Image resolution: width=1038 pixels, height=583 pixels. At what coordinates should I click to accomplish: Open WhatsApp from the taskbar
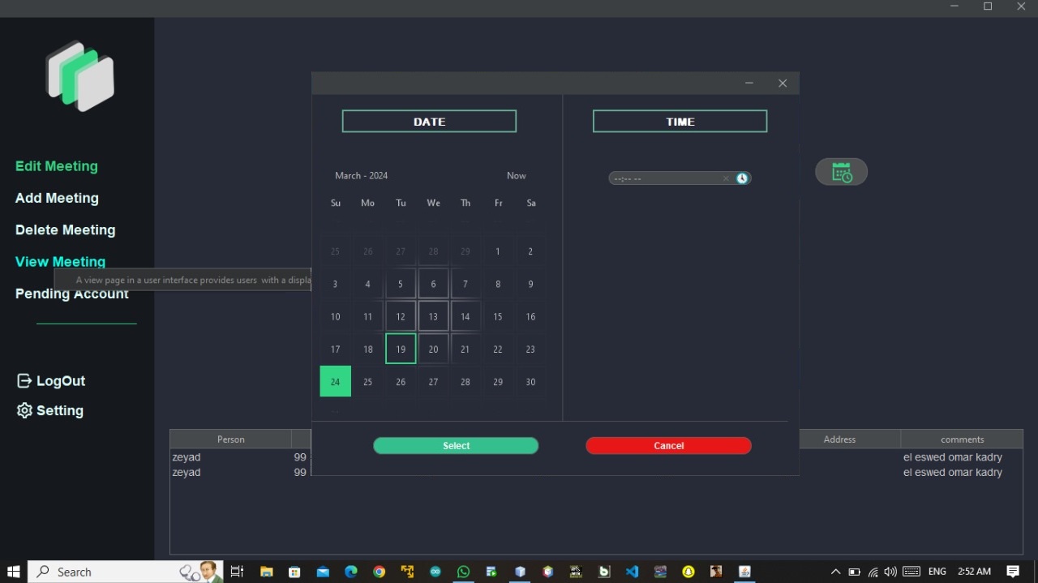coord(463,572)
